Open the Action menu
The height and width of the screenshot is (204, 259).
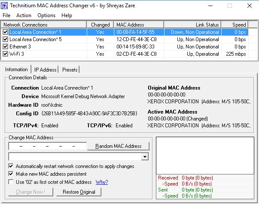[24, 15]
